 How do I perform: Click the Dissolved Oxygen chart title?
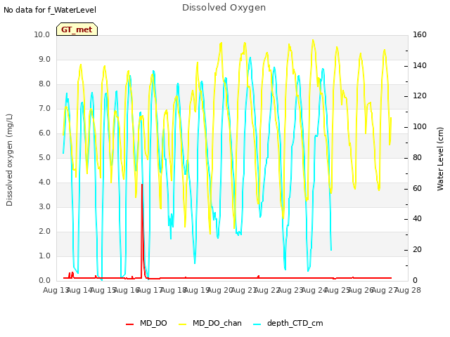click(224, 8)
